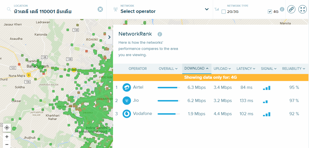Click ROHINI area label on map

pos(92,40)
